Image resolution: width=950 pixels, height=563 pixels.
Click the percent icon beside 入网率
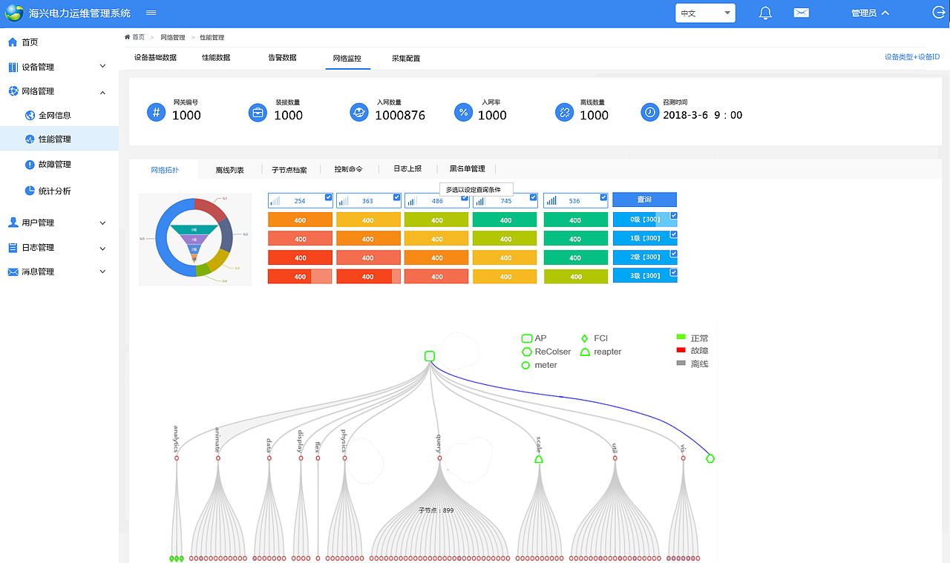[463, 112]
